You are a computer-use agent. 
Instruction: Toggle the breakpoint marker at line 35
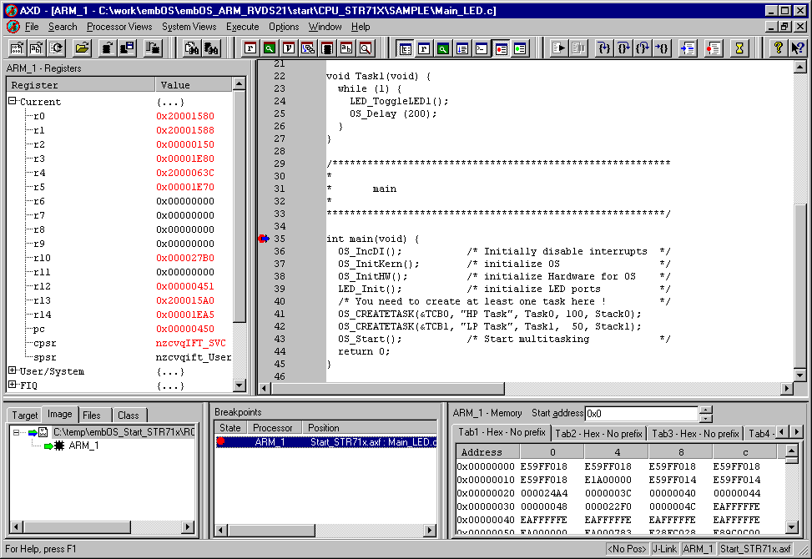tap(264, 239)
